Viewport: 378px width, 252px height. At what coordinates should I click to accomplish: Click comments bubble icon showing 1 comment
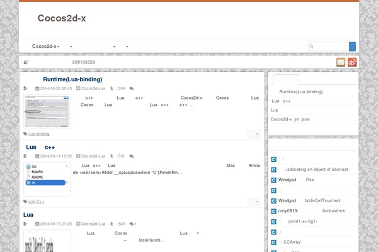[x=132, y=224]
